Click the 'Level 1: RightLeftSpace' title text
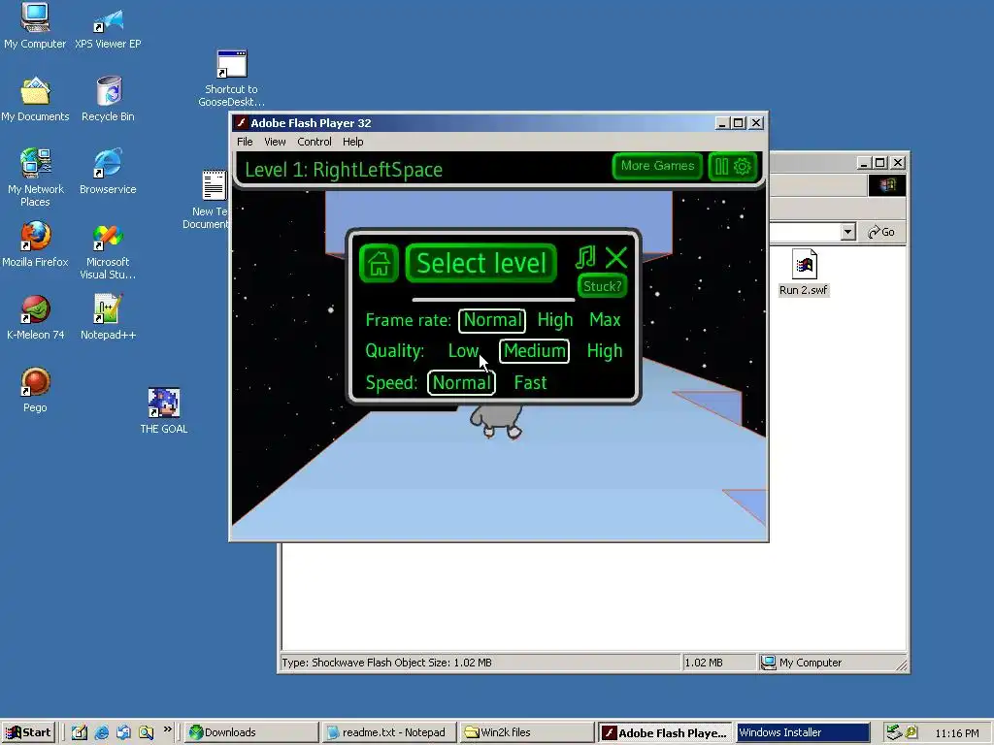Image resolution: width=994 pixels, height=745 pixels. click(344, 170)
